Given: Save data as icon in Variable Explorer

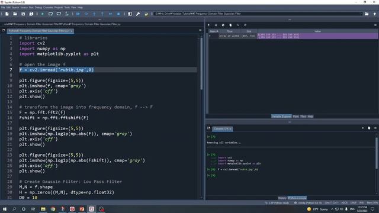Looking at the screenshot, I should [223, 25].
